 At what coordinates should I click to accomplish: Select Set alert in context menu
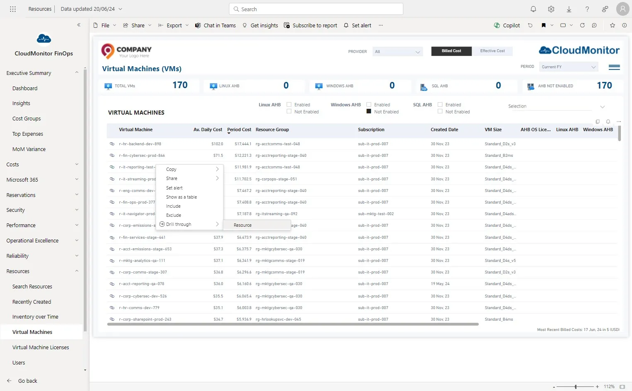pyautogui.click(x=189, y=188)
